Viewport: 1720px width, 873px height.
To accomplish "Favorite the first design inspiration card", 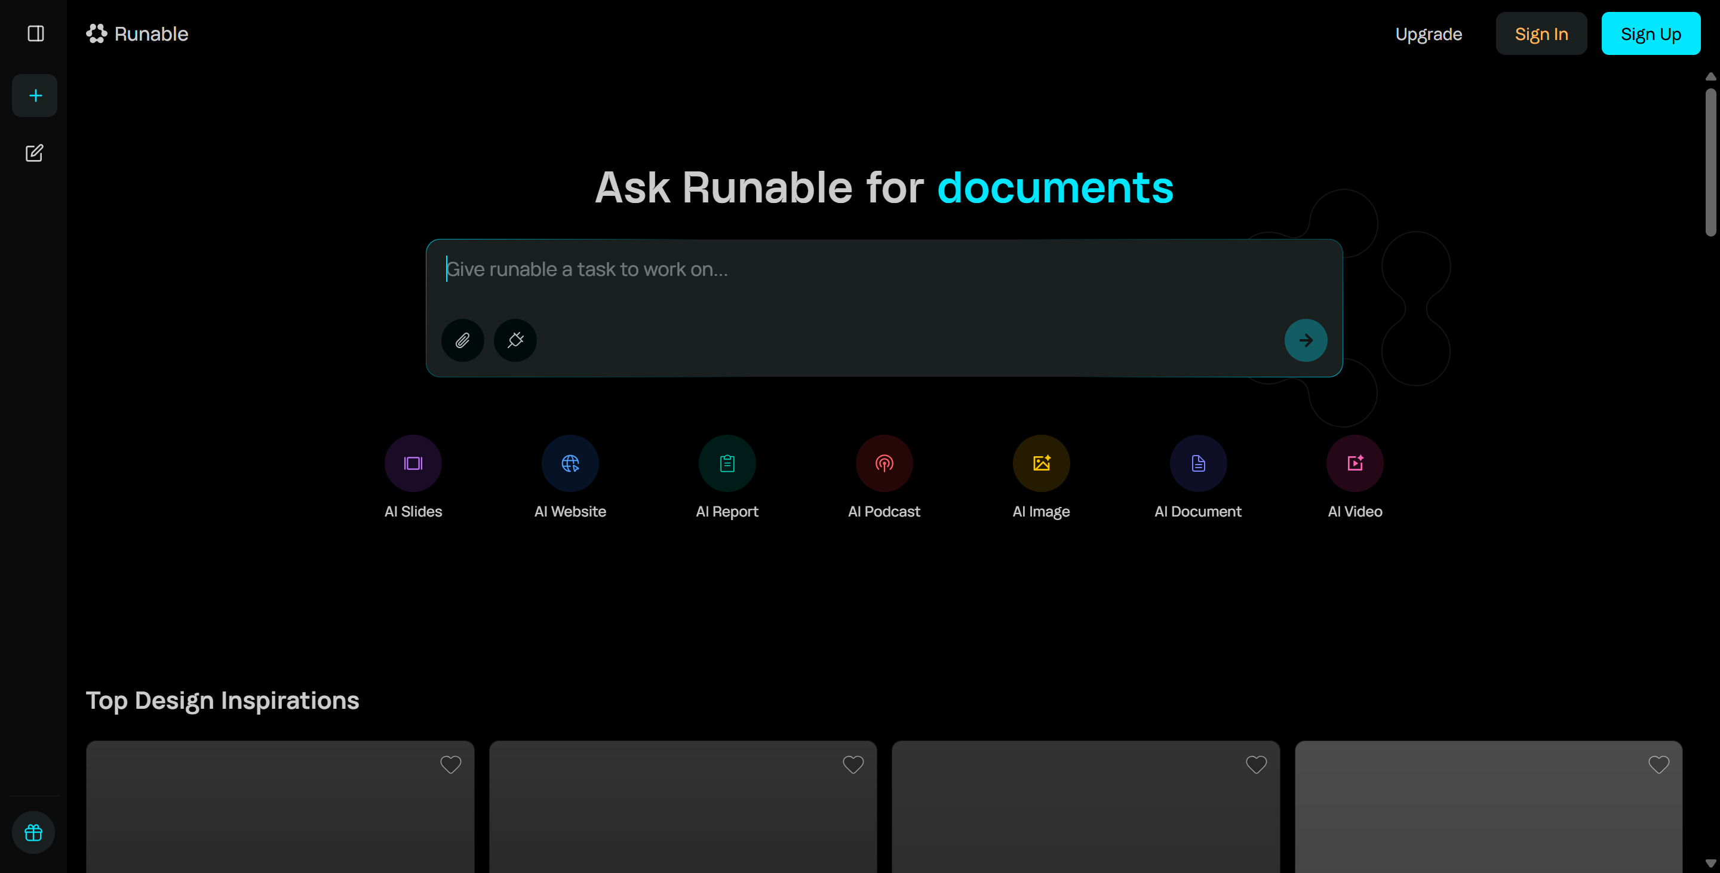I will click(450, 764).
